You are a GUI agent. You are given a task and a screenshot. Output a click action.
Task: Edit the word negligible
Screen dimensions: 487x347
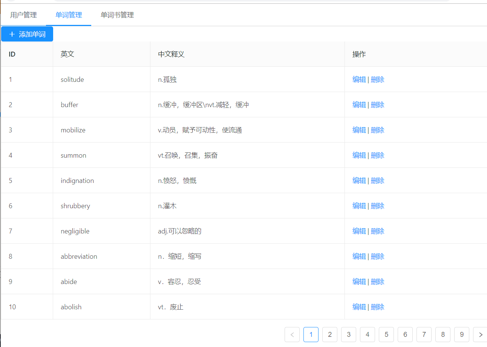(359, 231)
